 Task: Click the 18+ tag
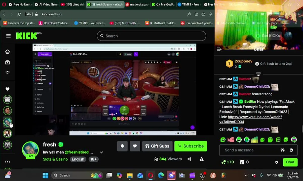[x=93, y=159]
